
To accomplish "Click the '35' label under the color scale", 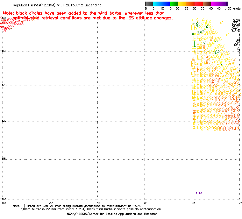I will click(203, 9).
